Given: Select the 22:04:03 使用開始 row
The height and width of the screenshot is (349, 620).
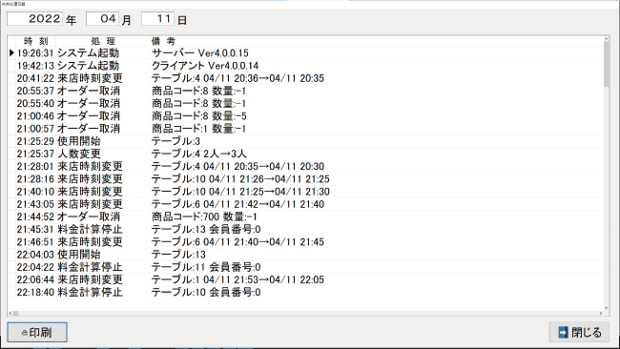Looking at the screenshot, I should click(x=305, y=255).
